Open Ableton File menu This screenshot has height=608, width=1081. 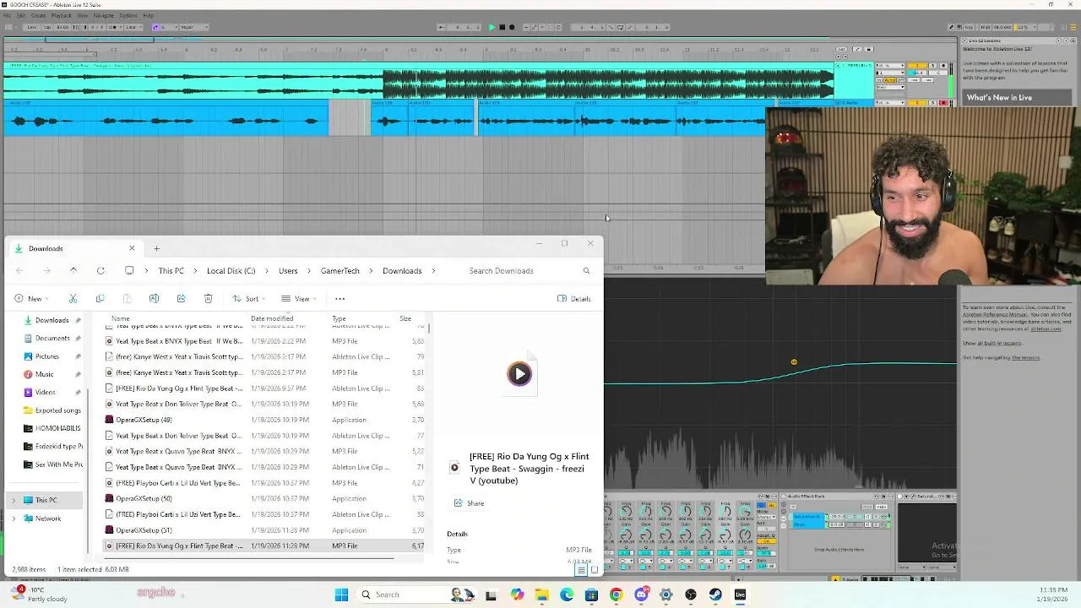[x=8, y=15]
